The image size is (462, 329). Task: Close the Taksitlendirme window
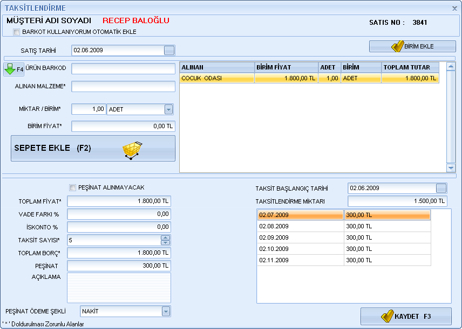[454, 9]
